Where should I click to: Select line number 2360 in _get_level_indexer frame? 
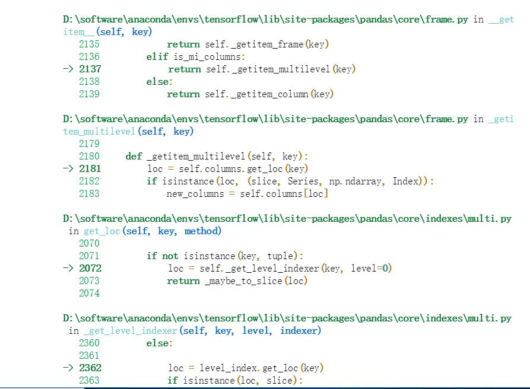pyautogui.click(x=90, y=343)
